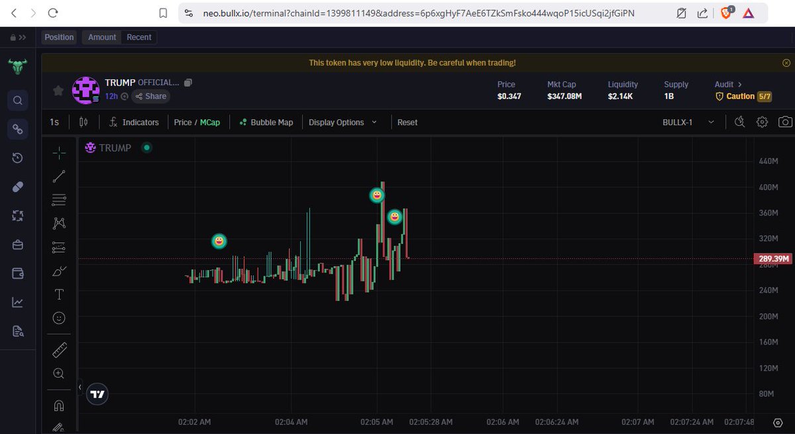Select the XABCD pattern tool

[x=59, y=223]
